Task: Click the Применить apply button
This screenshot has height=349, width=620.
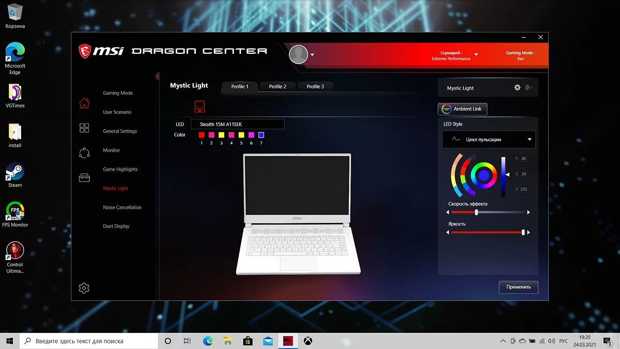Action: (518, 287)
